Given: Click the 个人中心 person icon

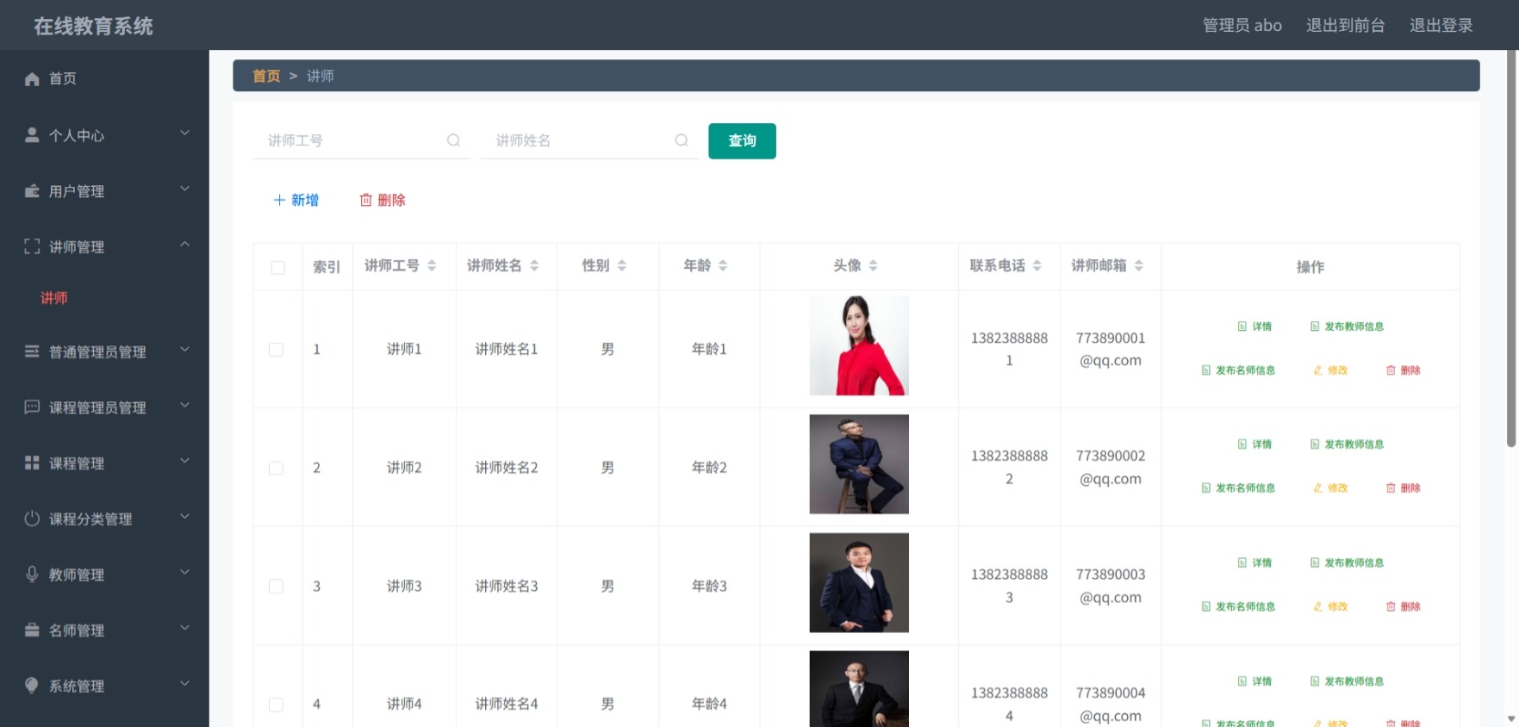Looking at the screenshot, I should (x=32, y=135).
